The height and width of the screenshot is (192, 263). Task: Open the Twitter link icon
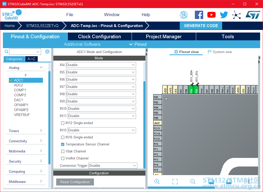[x=224, y=15]
